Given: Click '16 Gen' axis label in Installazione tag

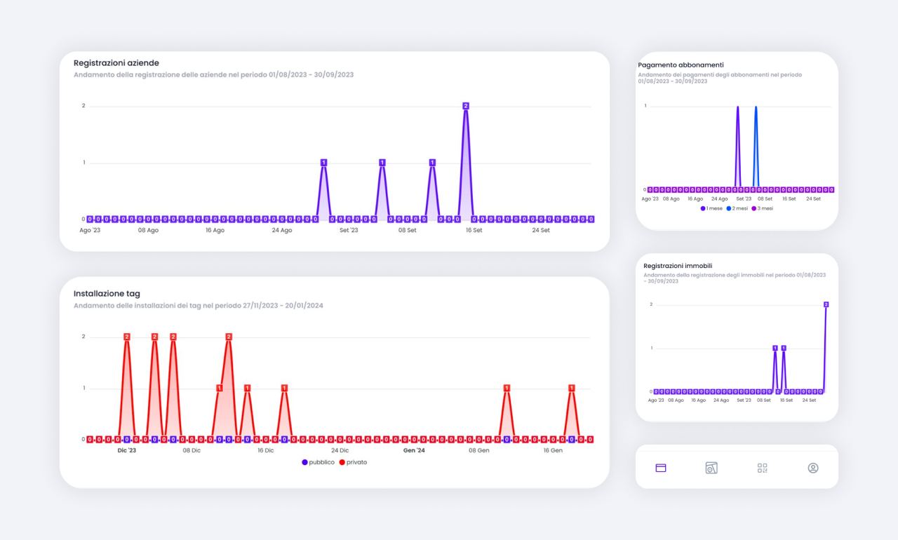Looking at the screenshot, I should [x=553, y=450].
